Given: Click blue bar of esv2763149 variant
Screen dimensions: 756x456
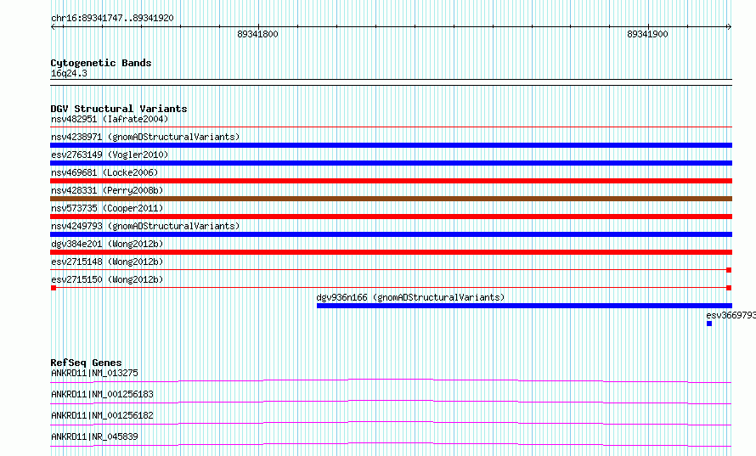Looking at the screenshot, I should (x=391, y=163).
